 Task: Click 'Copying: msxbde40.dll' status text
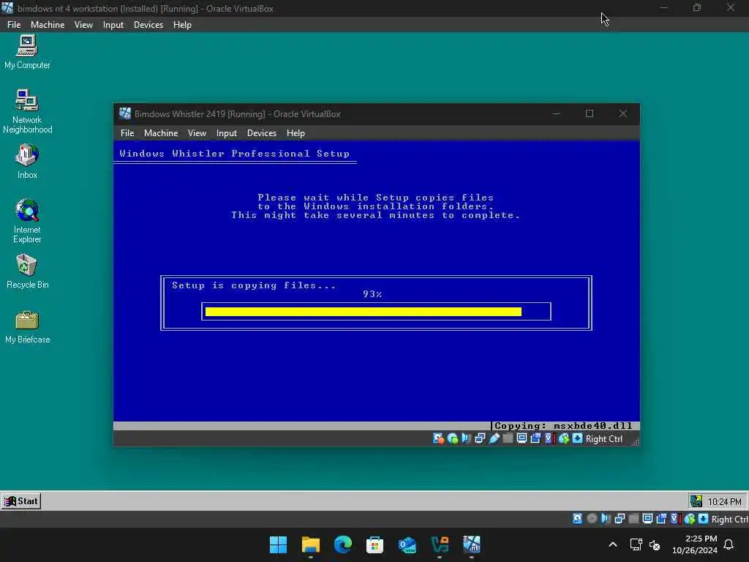point(563,425)
